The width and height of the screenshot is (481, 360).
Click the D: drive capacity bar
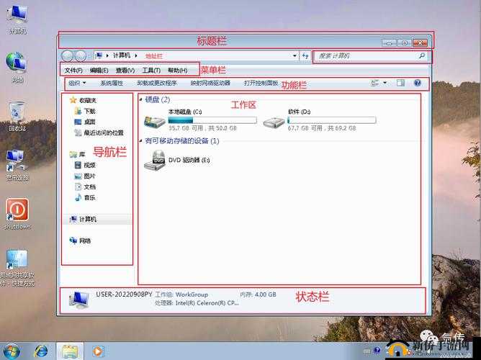click(x=332, y=120)
